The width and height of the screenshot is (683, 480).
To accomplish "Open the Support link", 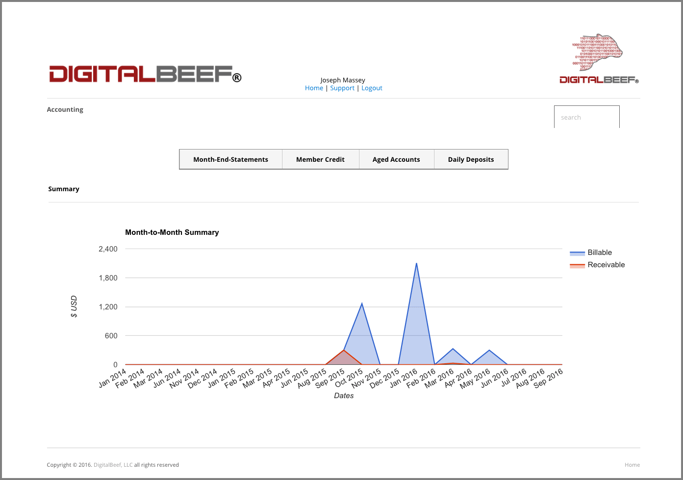I will (342, 88).
